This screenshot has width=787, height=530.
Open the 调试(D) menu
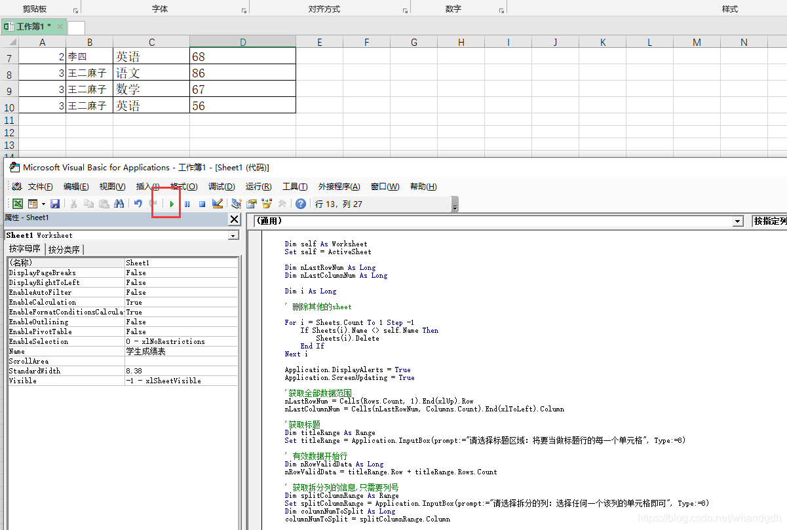221,187
